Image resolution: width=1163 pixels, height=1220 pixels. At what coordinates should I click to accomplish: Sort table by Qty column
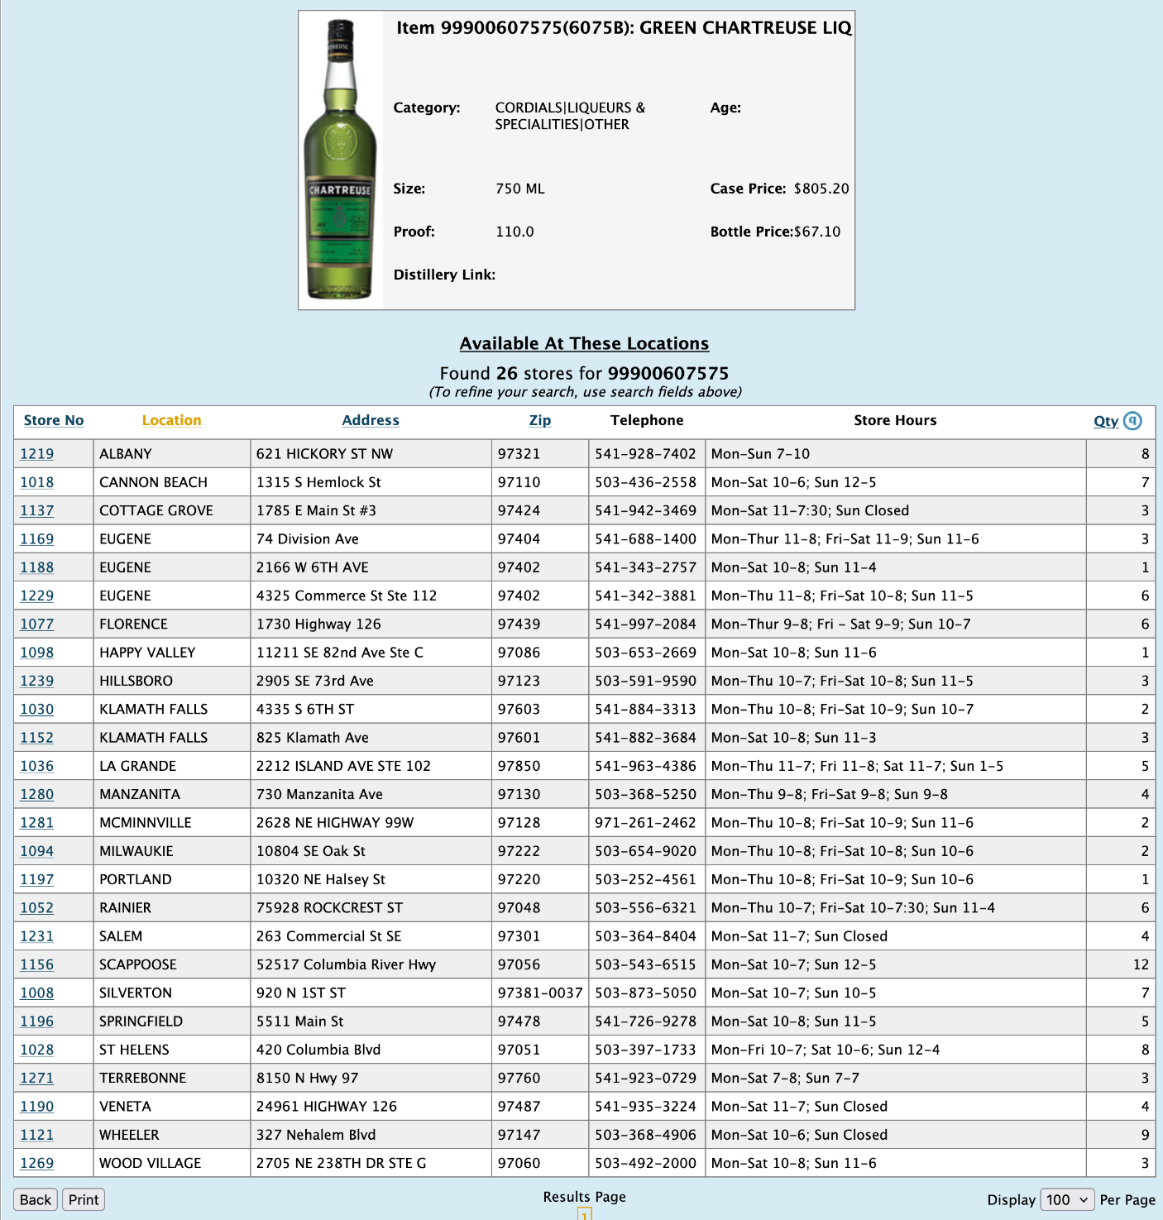click(1105, 421)
